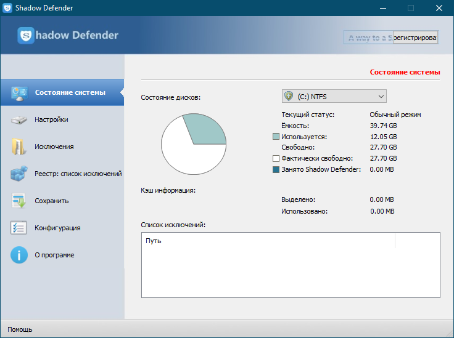
Task: Click the Занято Shadow Defender blue swatch
Action: [276, 169]
